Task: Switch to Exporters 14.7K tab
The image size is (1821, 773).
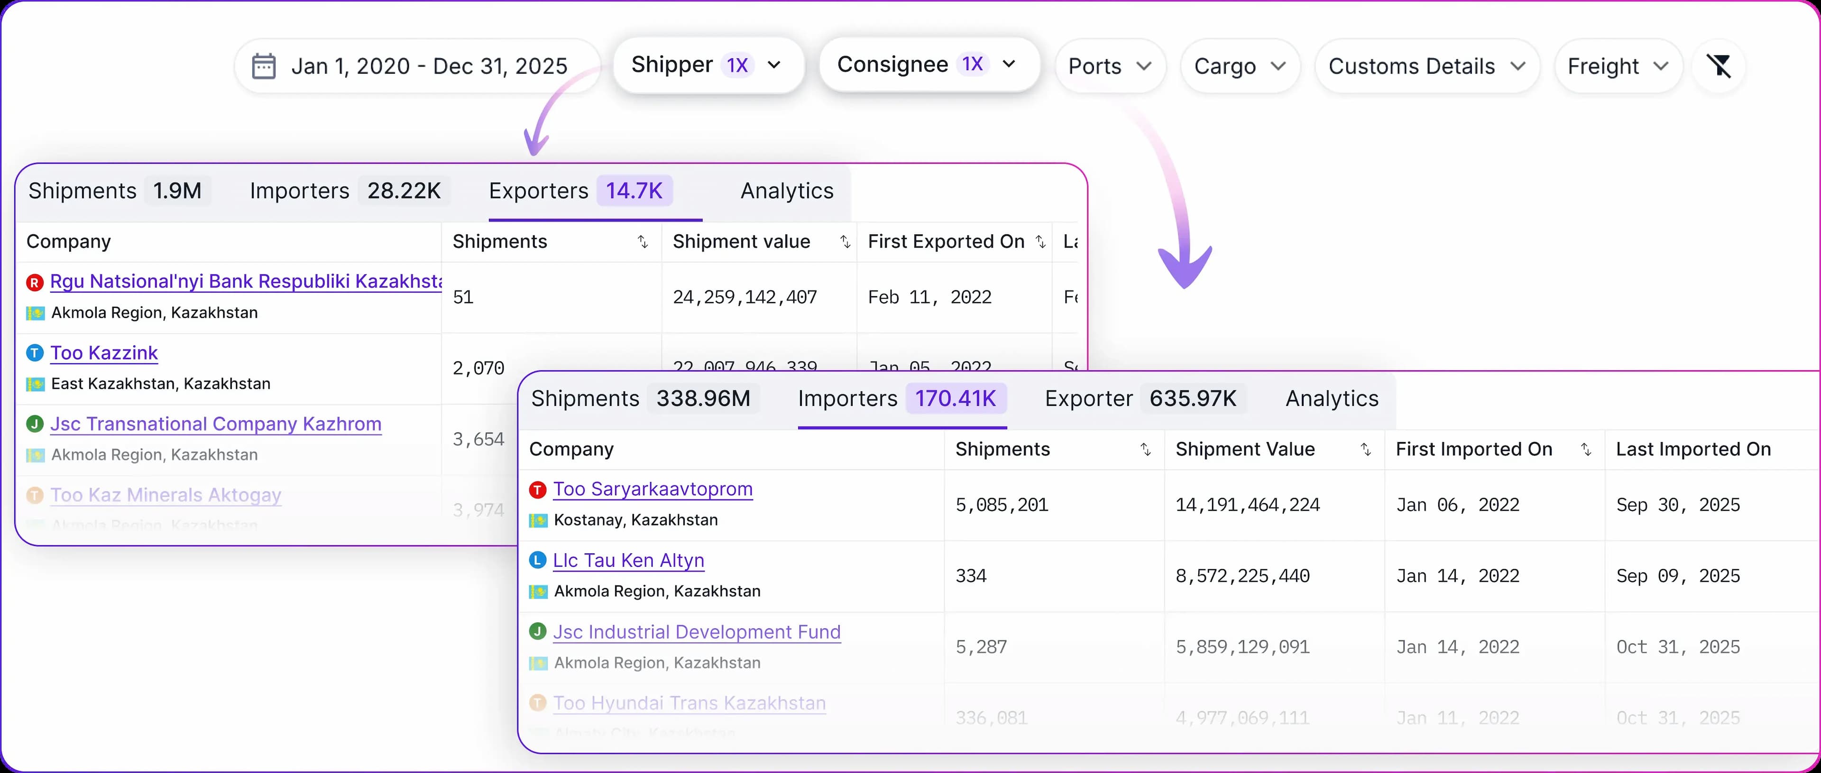Action: click(579, 191)
